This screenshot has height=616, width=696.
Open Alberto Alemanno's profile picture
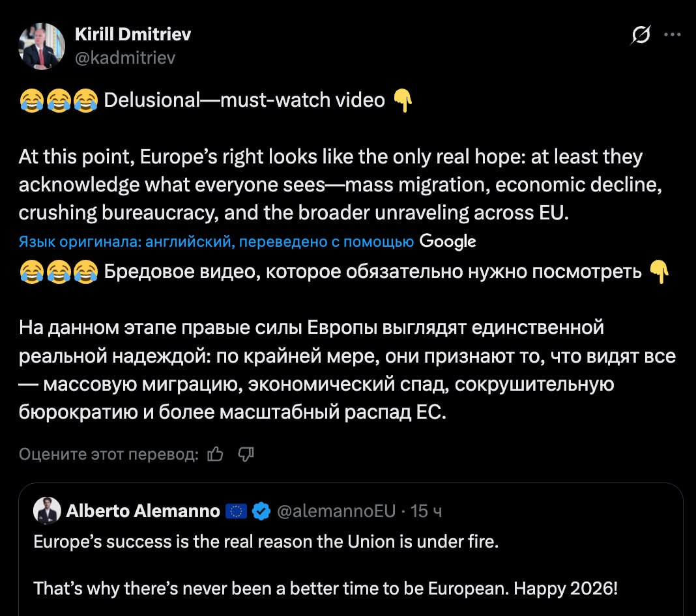tap(46, 511)
